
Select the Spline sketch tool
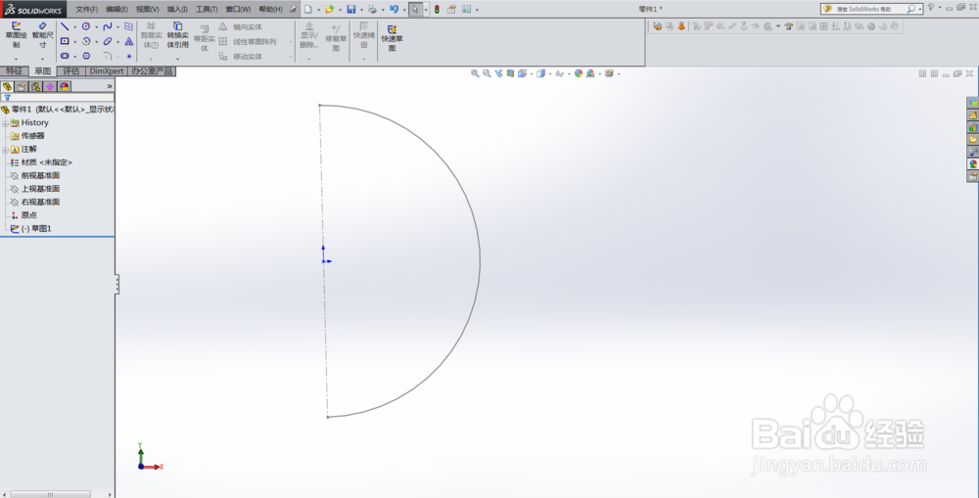[108, 26]
